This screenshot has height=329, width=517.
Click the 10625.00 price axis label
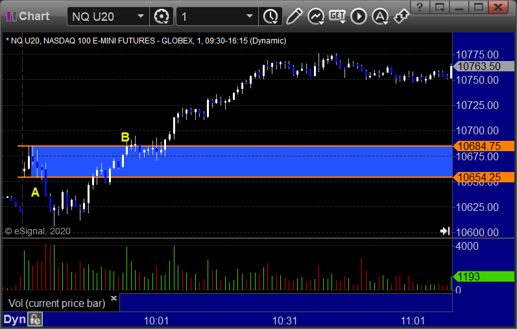tap(477, 207)
